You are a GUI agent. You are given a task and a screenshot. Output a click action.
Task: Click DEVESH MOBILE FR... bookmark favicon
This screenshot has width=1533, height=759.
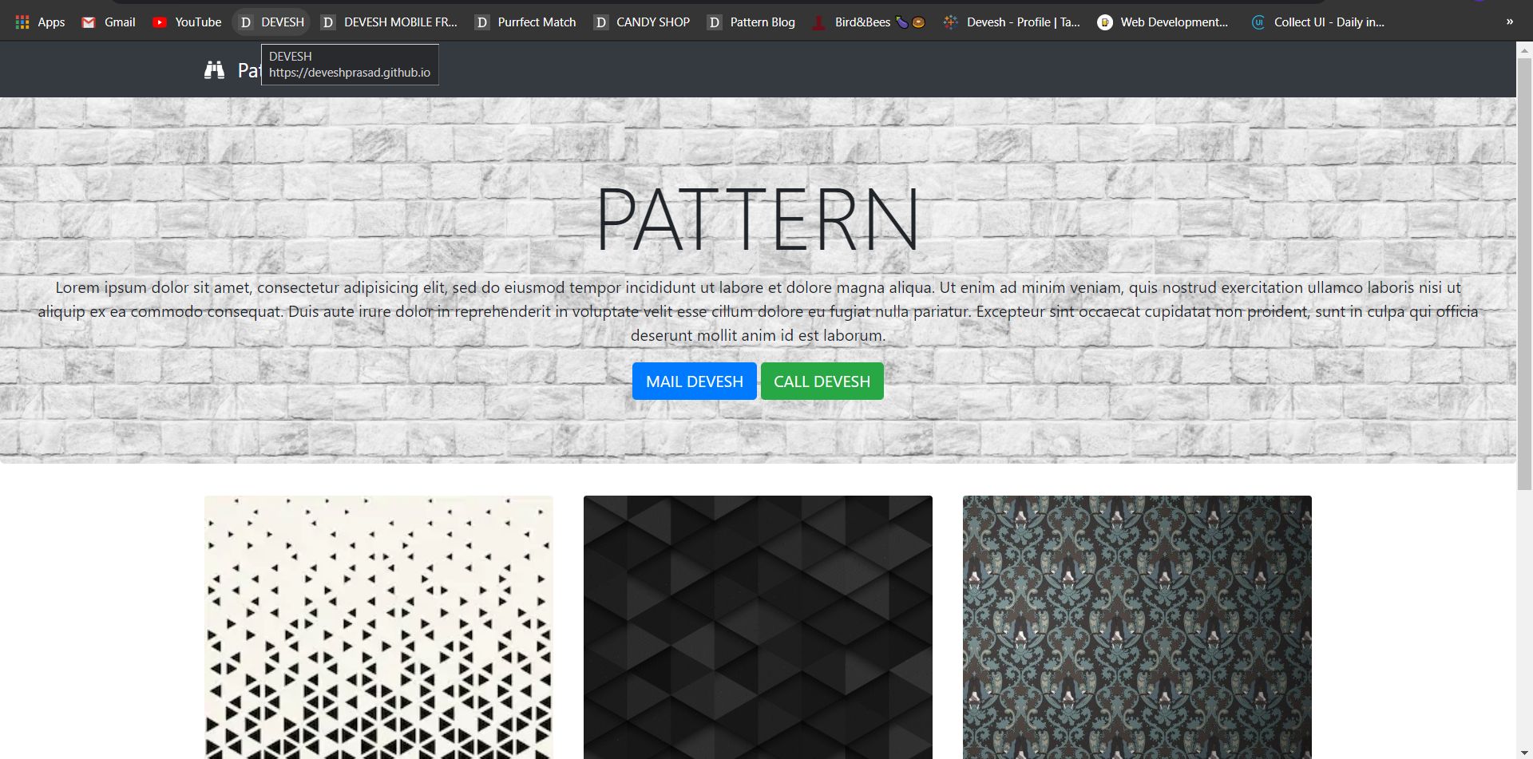328,22
